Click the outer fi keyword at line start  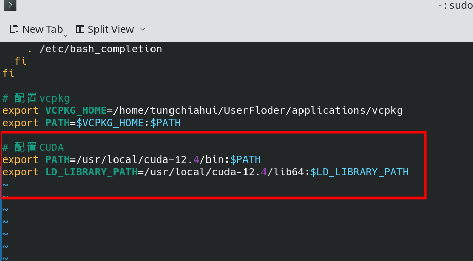8,73
